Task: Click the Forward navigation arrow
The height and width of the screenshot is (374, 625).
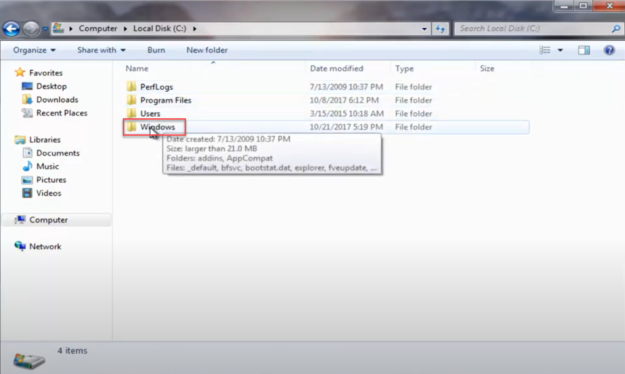Action: point(30,29)
